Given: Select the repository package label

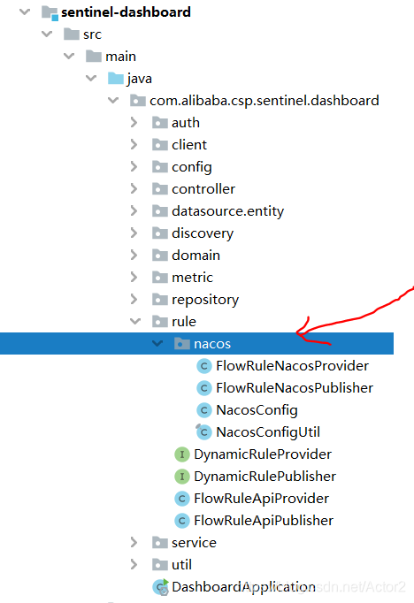Looking at the screenshot, I should click(205, 300).
